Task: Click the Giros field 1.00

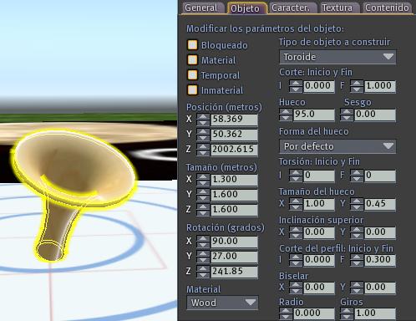Action: pyautogui.click(x=375, y=313)
